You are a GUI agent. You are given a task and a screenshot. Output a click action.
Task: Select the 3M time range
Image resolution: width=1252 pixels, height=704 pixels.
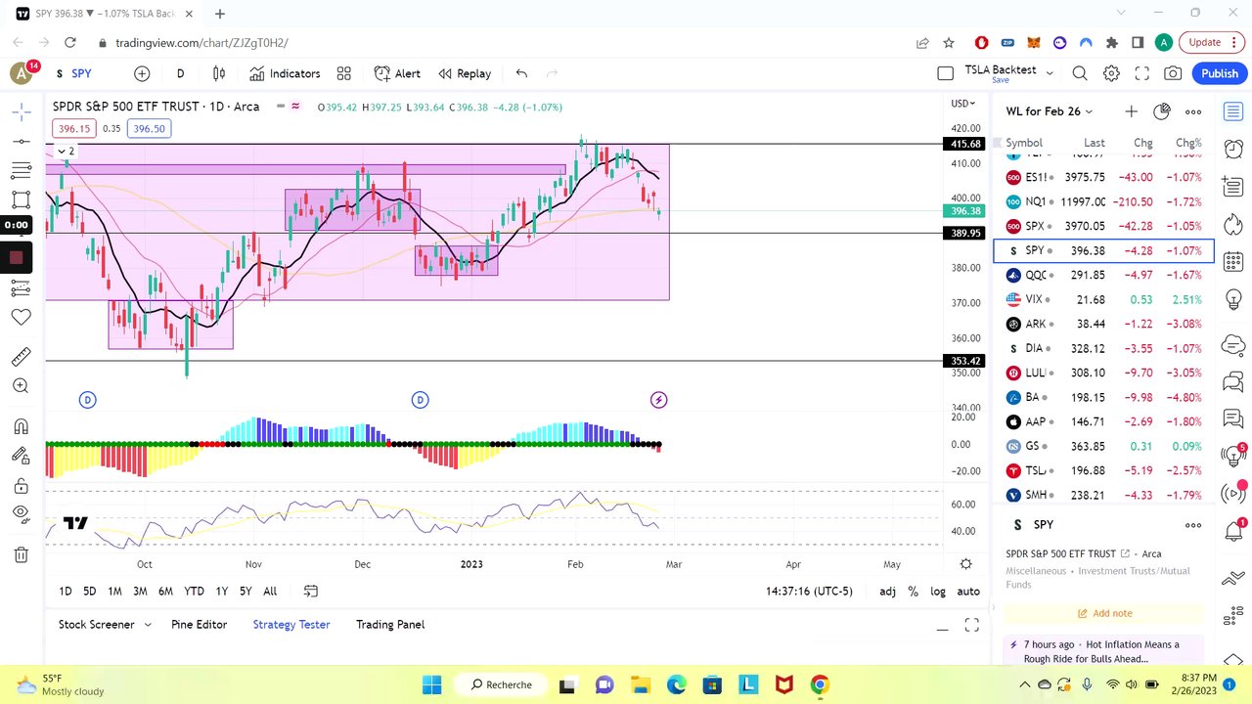click(140, 591)
